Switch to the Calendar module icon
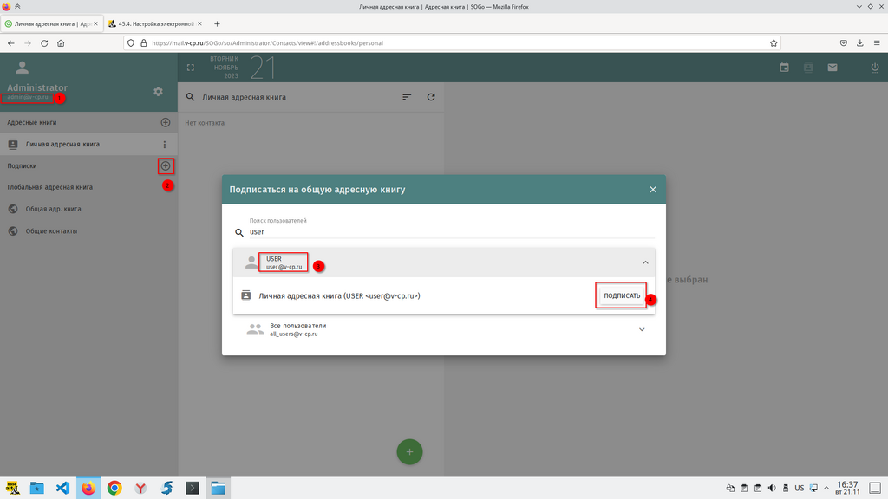The height and width of the screenshot is (499, 888). pos(784,68)
